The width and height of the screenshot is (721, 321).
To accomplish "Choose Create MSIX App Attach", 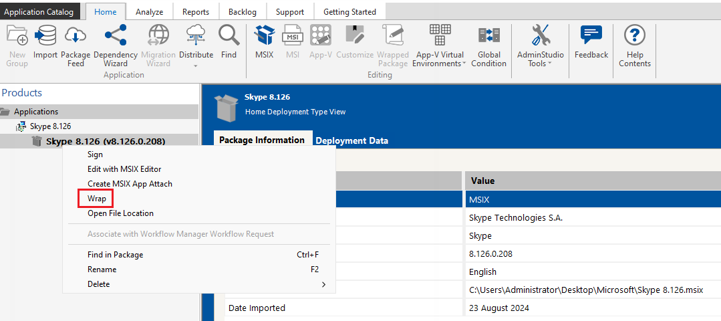I will click(130, 184).
